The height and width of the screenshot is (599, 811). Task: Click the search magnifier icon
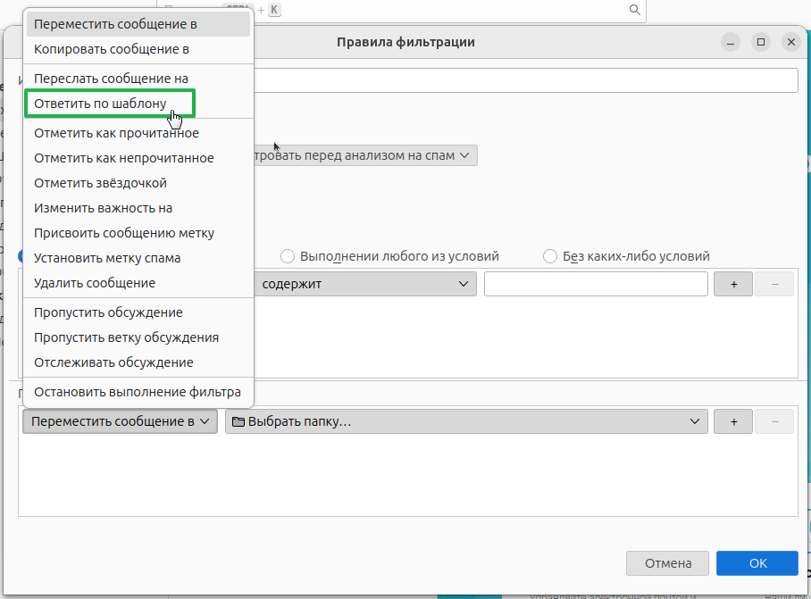pos(635,10)
